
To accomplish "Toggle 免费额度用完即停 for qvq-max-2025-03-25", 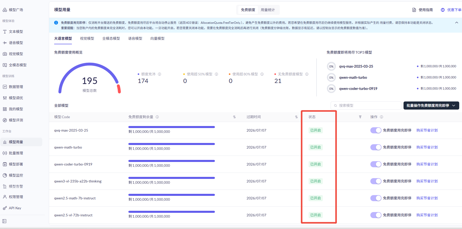I will point(376,130).
